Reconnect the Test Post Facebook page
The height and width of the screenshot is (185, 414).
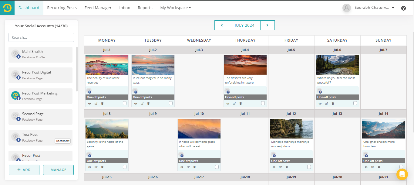point(63,141)
